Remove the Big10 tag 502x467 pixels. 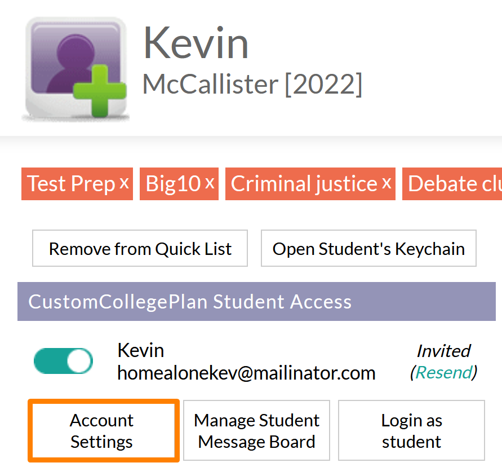tap(210, 183)
